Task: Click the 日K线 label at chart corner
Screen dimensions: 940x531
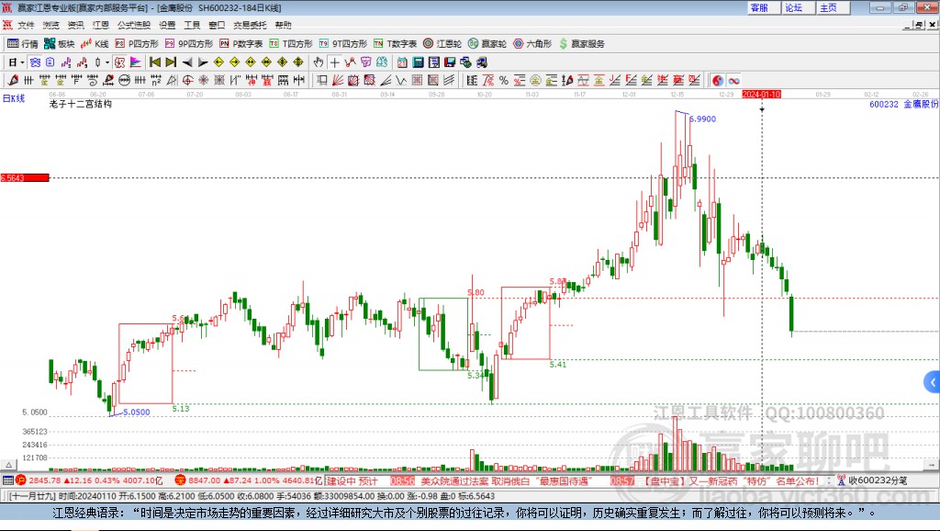Action: point(14,98)
